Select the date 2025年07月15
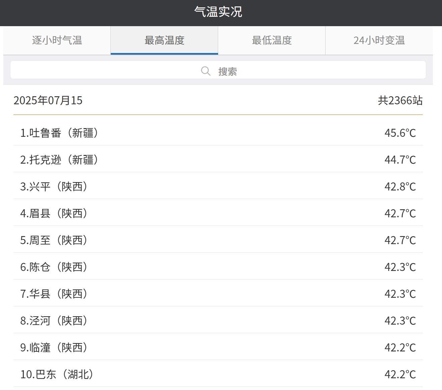Viewport: 442px width, 390px height. click(49, 100)
